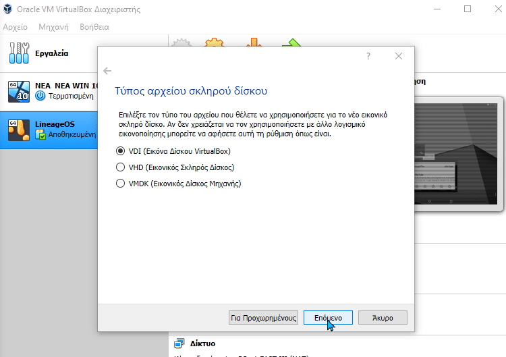The width and height of the screenshot is (506, 357).
Task: Click the Τερματισμένη power-off state icon
Action: pyautogui.click(x=40, y=96)
